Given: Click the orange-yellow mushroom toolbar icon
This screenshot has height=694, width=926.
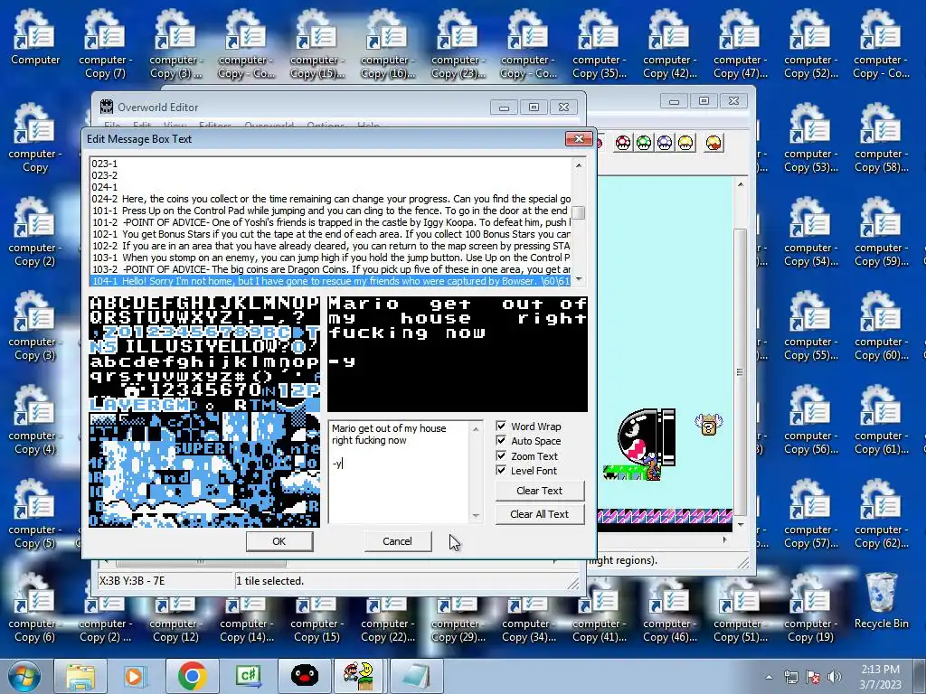Looking at the screenshot, I should point(713,143).
